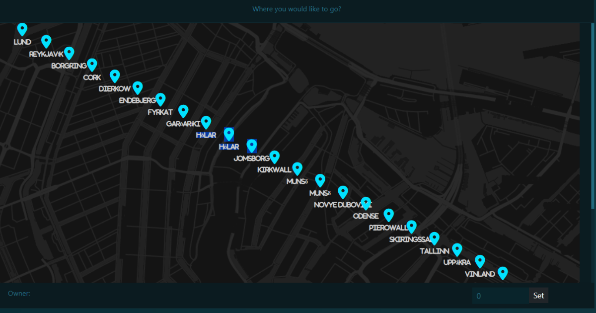Click the Skiringssal text label
Viewport: 596px width, 313px height.
408,240
